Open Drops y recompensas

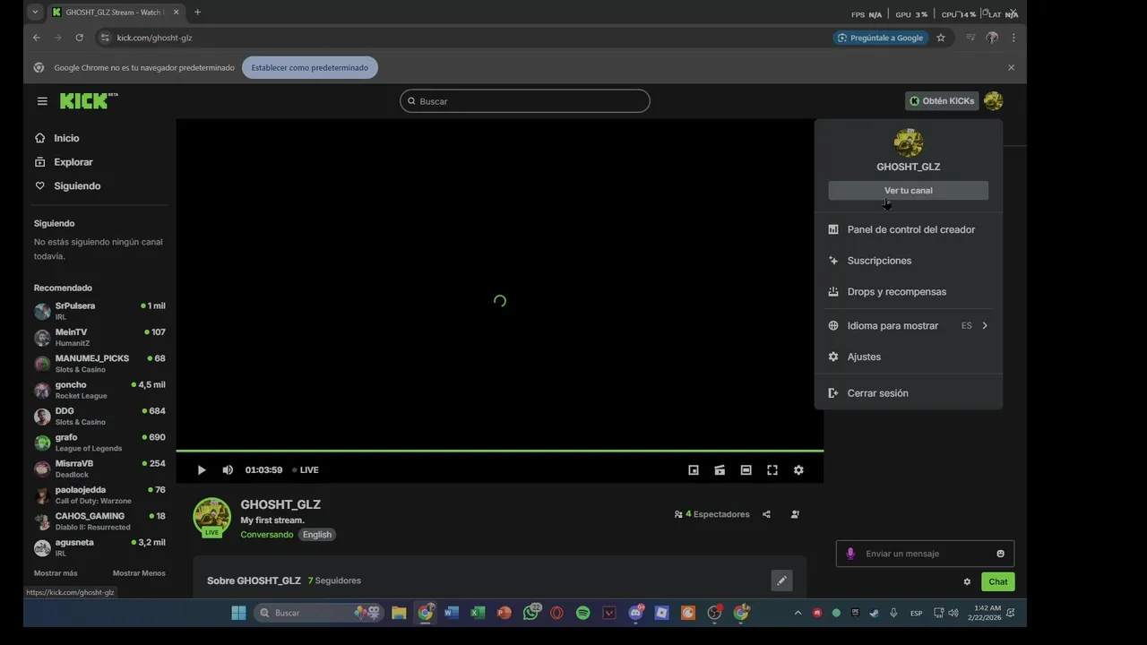[908, 292]
